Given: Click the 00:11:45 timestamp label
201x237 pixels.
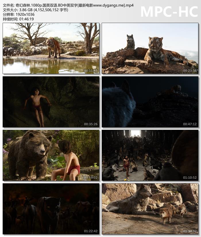Looking at the screenshot, I should [x=91, y=70].
